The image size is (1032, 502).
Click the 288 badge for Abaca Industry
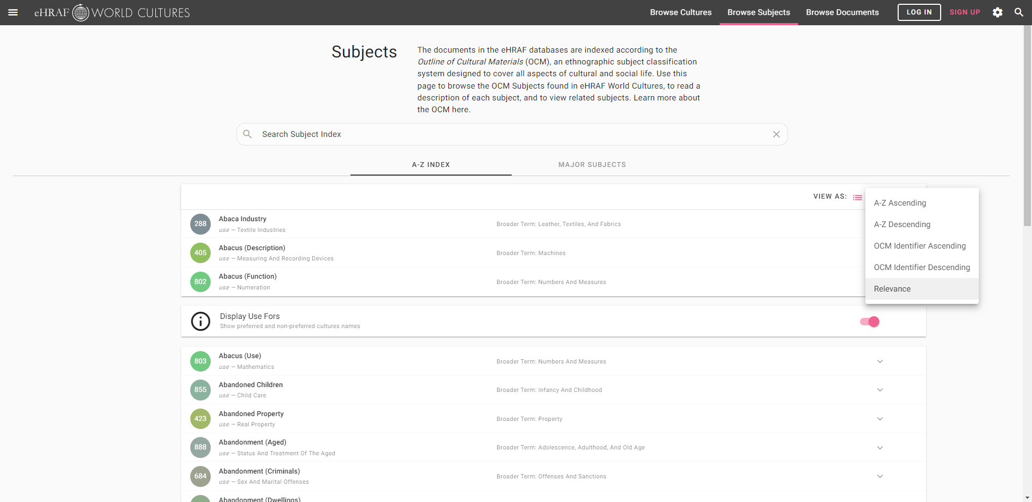200,224
